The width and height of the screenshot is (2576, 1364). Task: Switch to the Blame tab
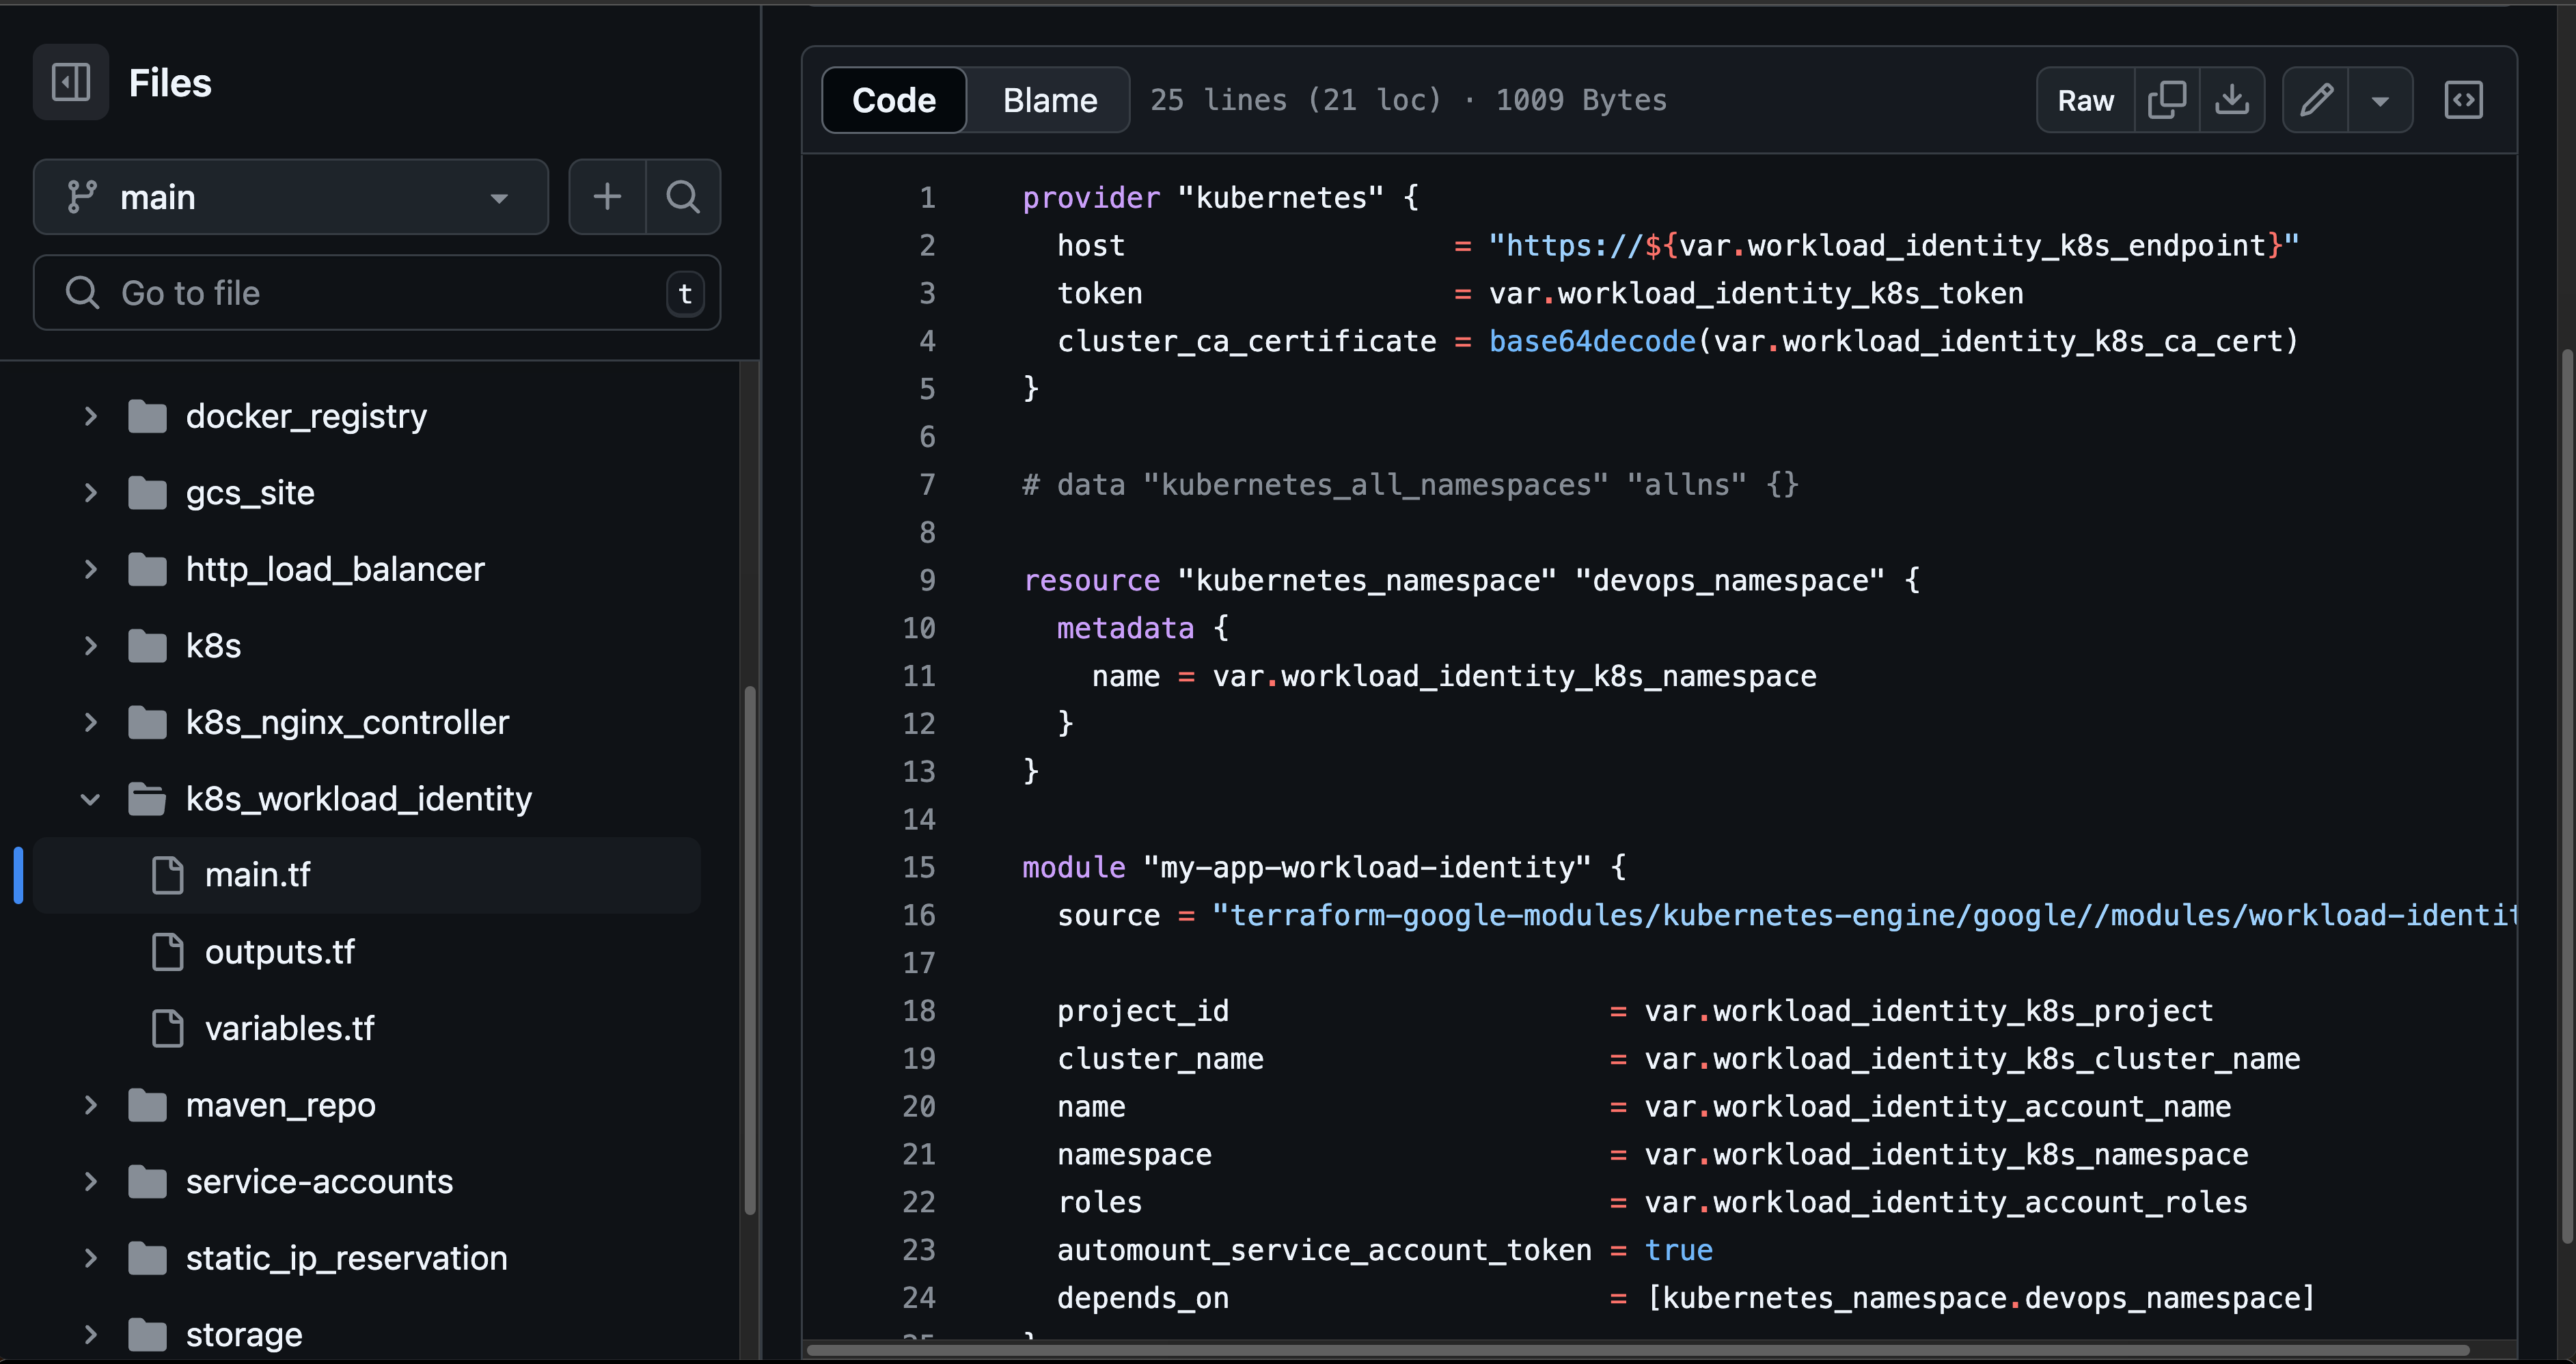click(1049, 100)
